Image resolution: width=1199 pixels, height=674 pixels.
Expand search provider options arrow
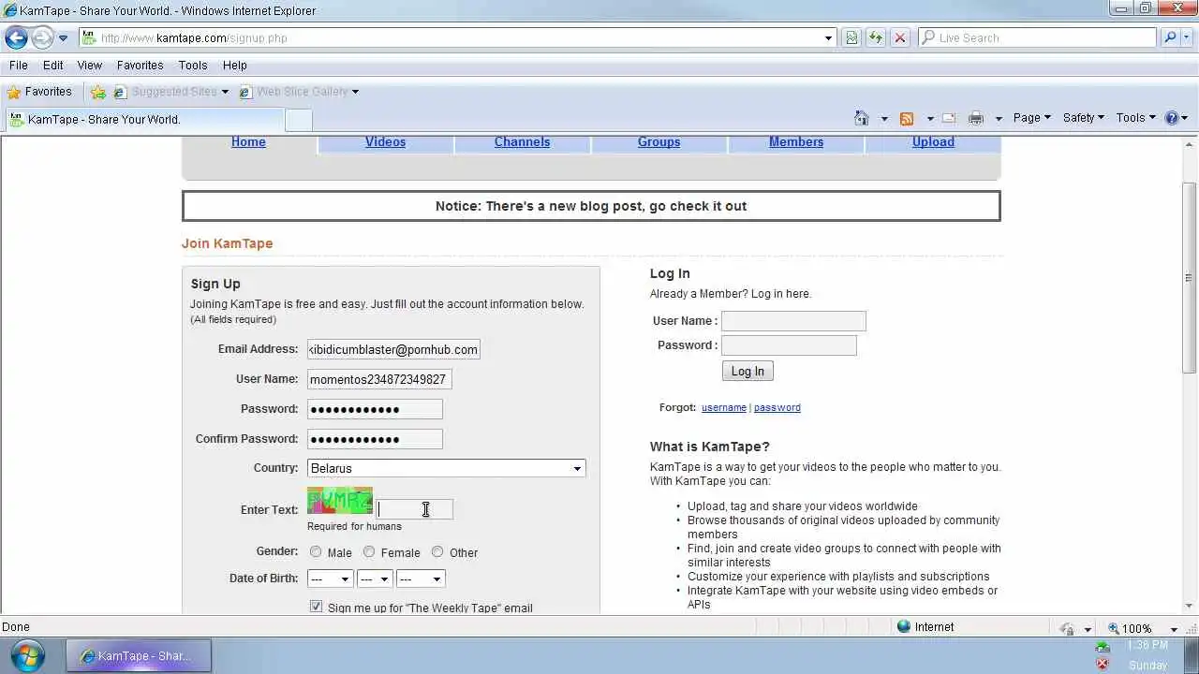click(x=1187, y=38)
